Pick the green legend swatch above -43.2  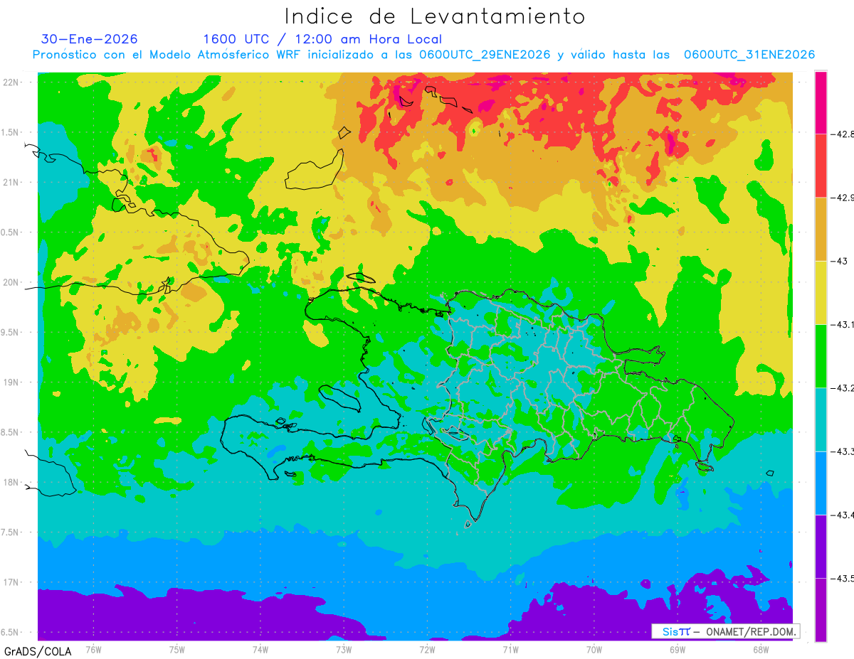[821, 355]
